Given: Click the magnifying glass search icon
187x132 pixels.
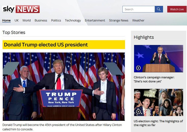Looking at the screenshot, I should coord(159,9).
